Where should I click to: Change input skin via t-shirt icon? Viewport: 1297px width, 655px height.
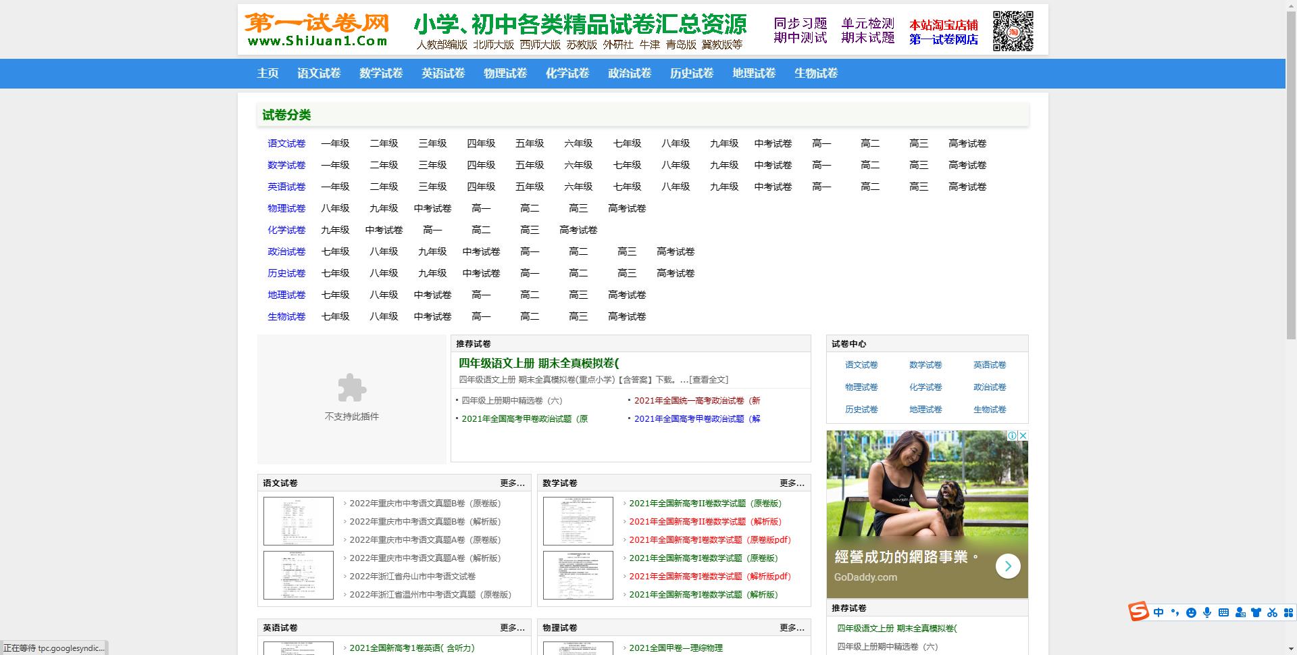[1255, 612]
